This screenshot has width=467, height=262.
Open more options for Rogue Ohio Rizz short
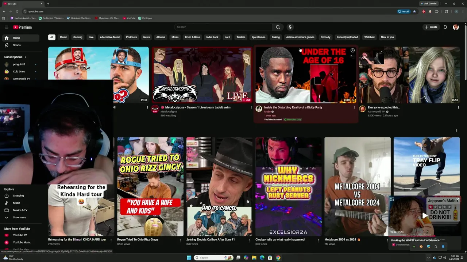tap(180, 241)
